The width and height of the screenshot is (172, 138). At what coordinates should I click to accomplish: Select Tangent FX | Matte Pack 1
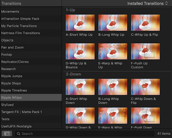(x=31, y=112)
